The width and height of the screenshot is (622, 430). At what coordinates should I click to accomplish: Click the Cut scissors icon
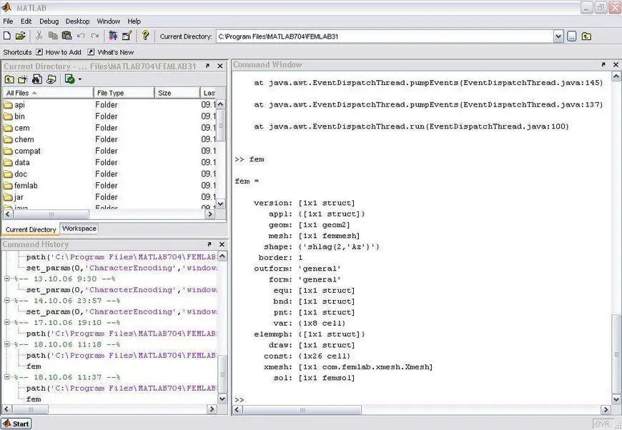(39, 36)
